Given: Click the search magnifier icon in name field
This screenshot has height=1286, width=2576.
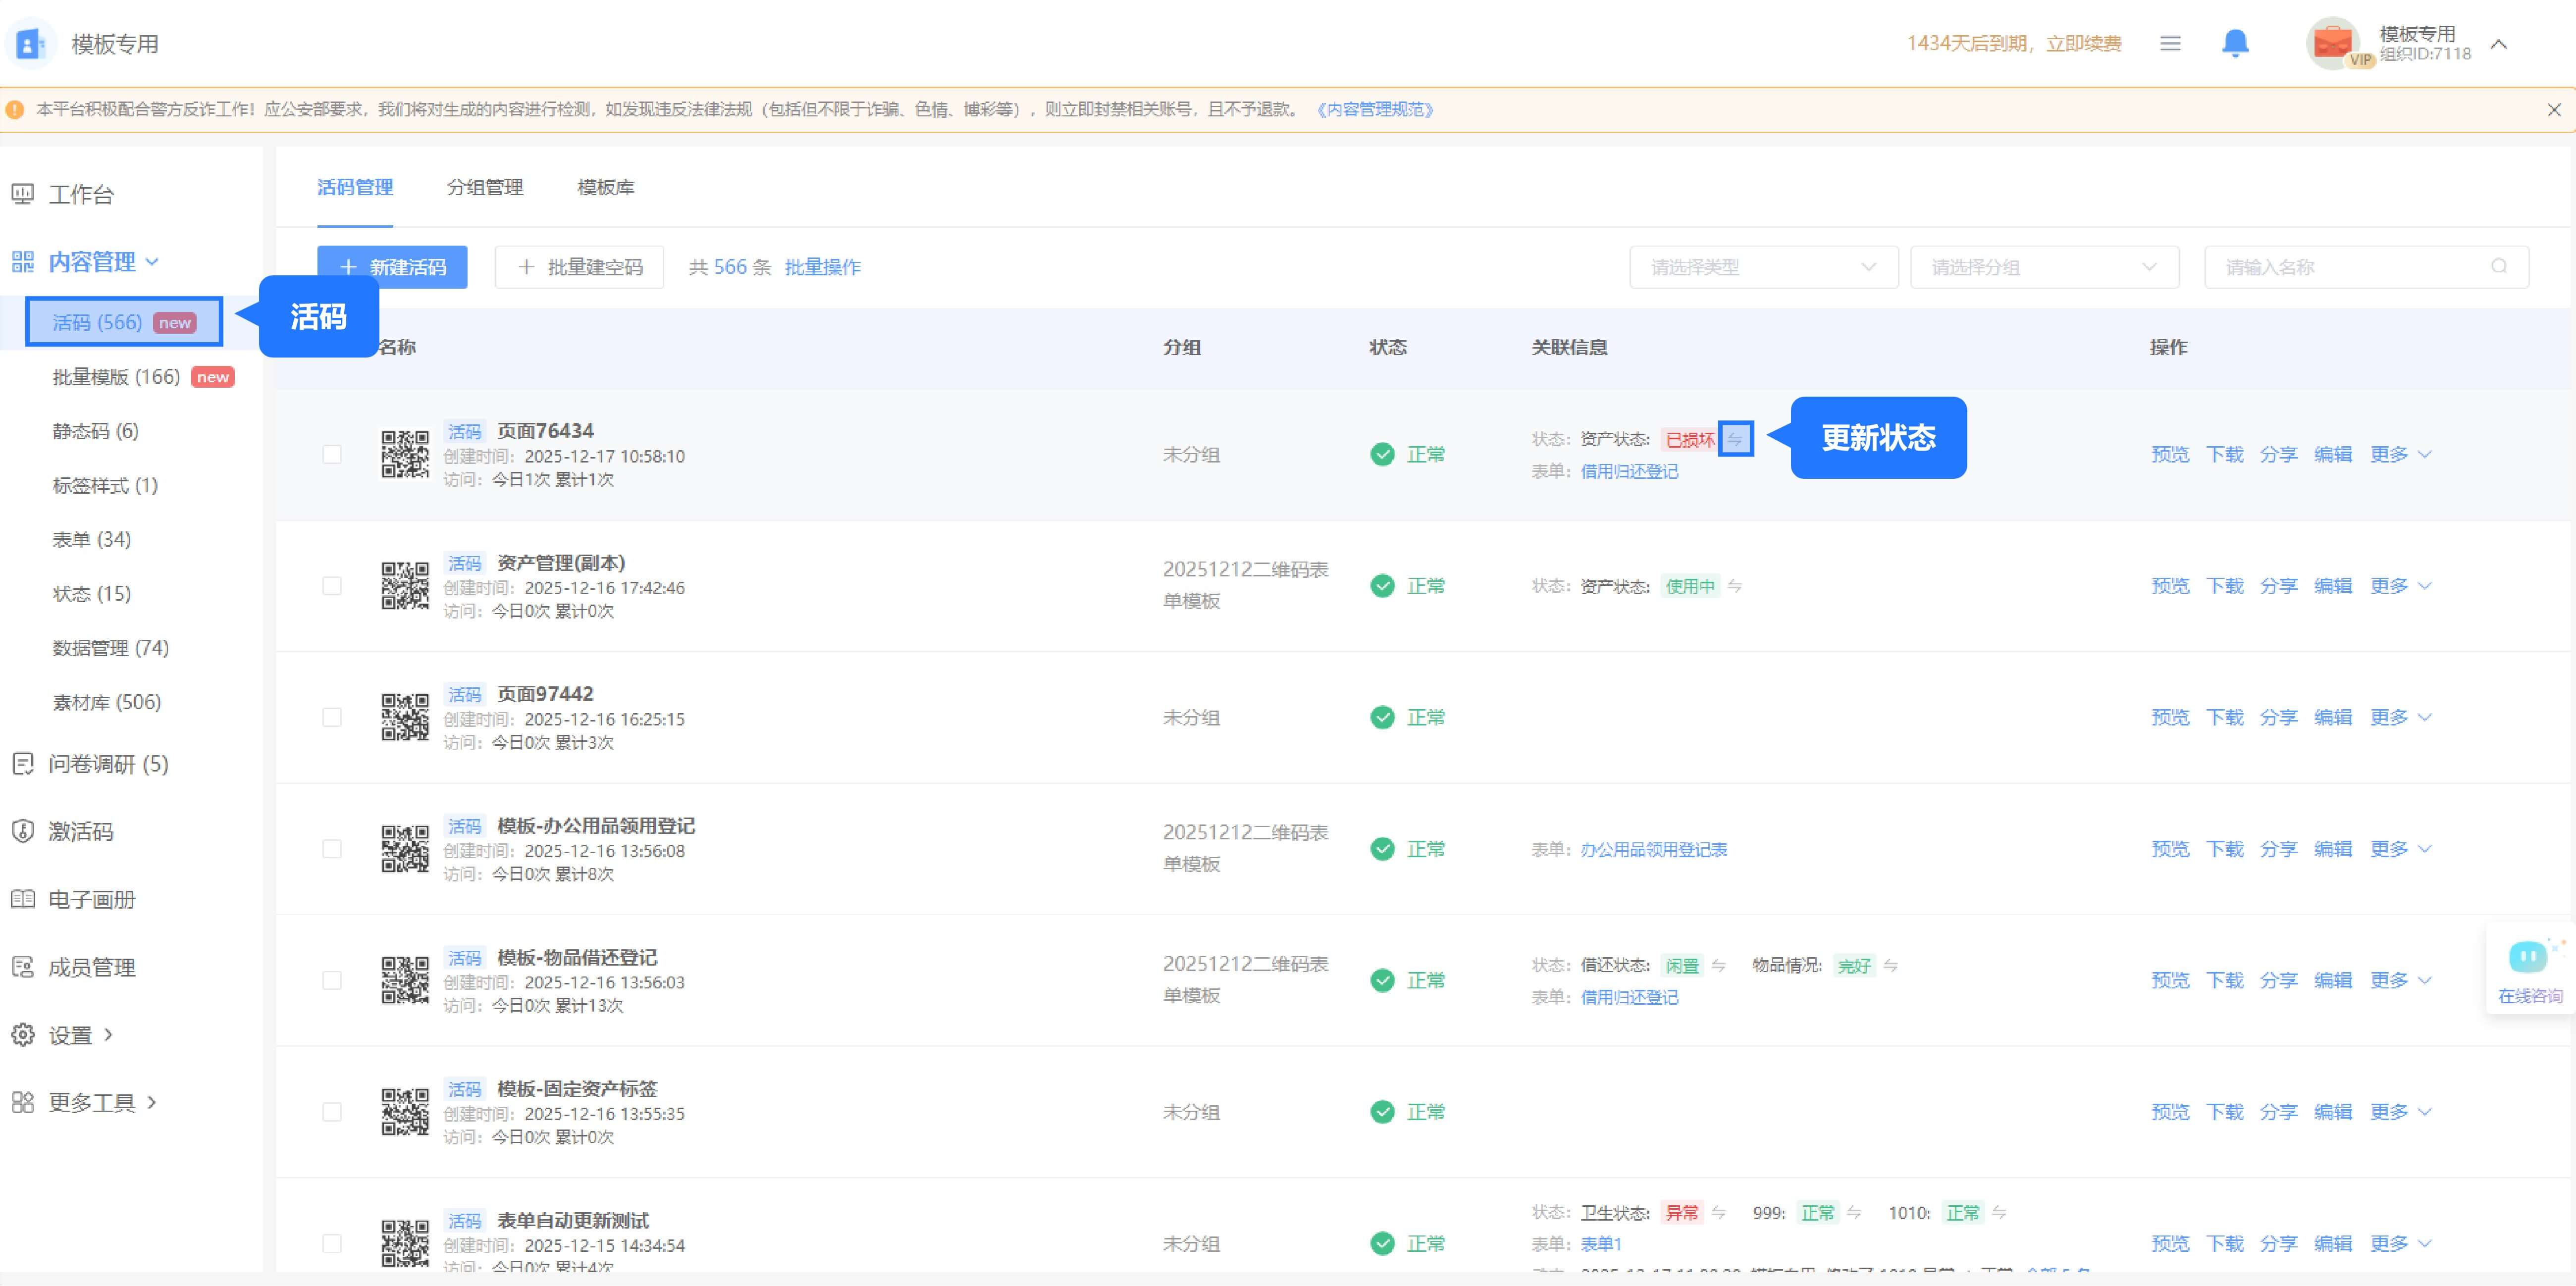Looking at the screenshot, I should [x=2499, y=267].
